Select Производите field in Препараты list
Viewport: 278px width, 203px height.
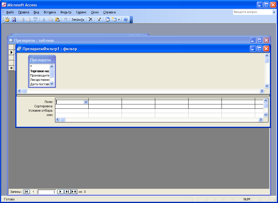[39, 75]
